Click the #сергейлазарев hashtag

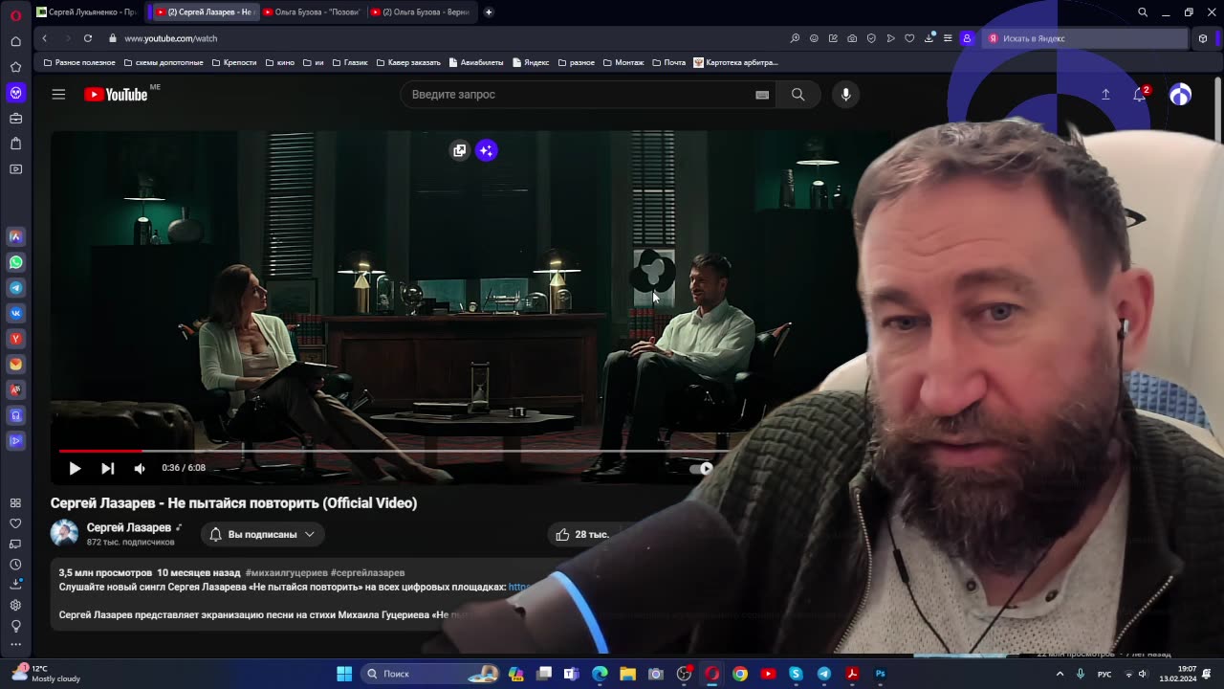[367, 572]
